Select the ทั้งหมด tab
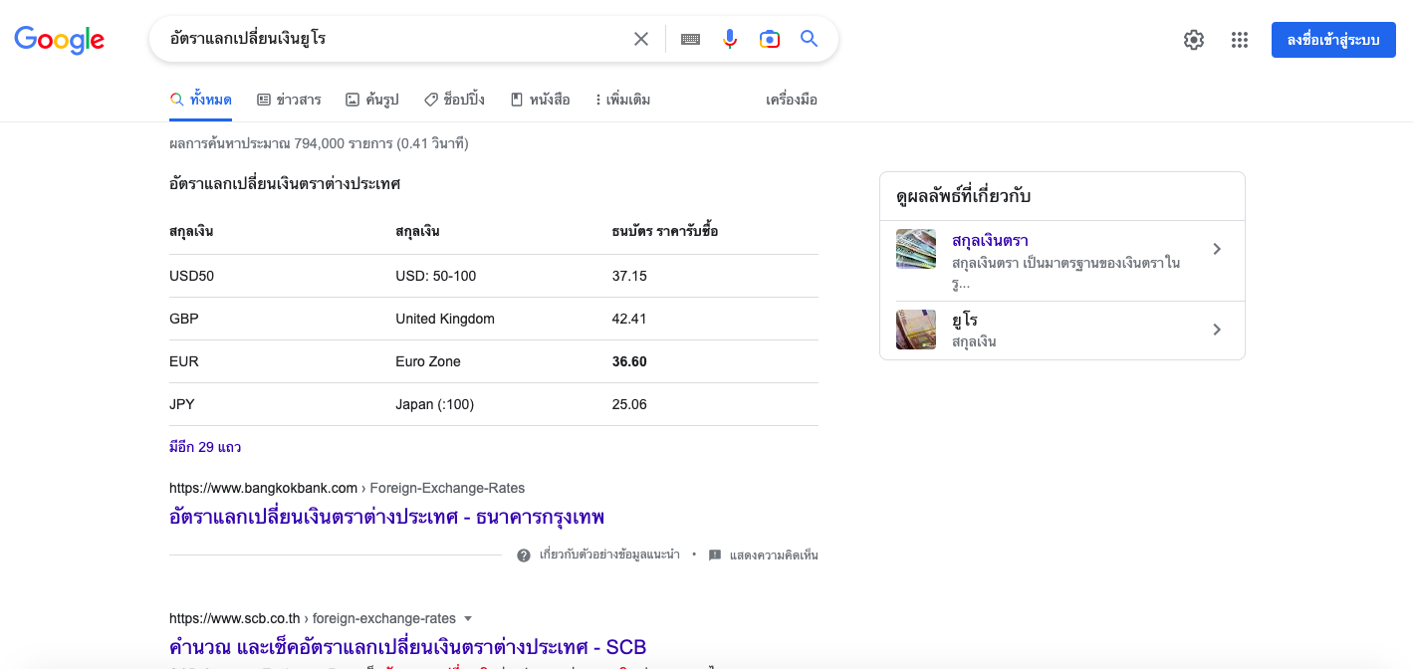 [x=201, y=100]
